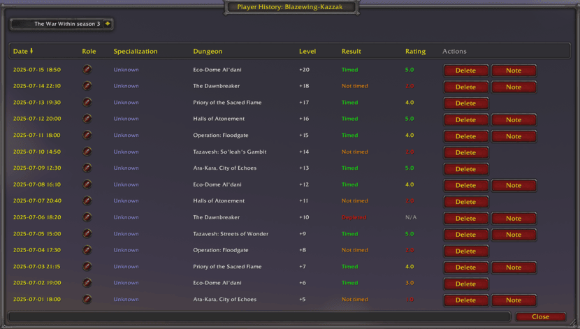The image size is (580, 329).
Task: Select Tazavesh: So'leah's Gambit dungeon name
Action: coord(229,152)
